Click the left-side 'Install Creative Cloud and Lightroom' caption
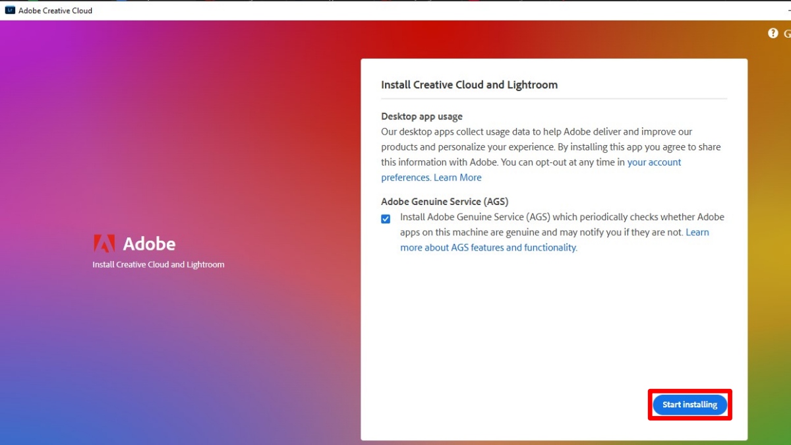791x445 pixels. (158, 264)
